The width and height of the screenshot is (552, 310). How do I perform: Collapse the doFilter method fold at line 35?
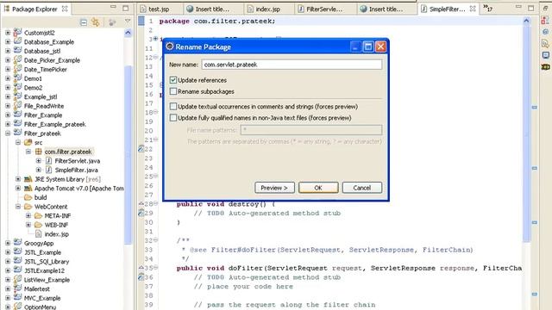tap(155, 268)
